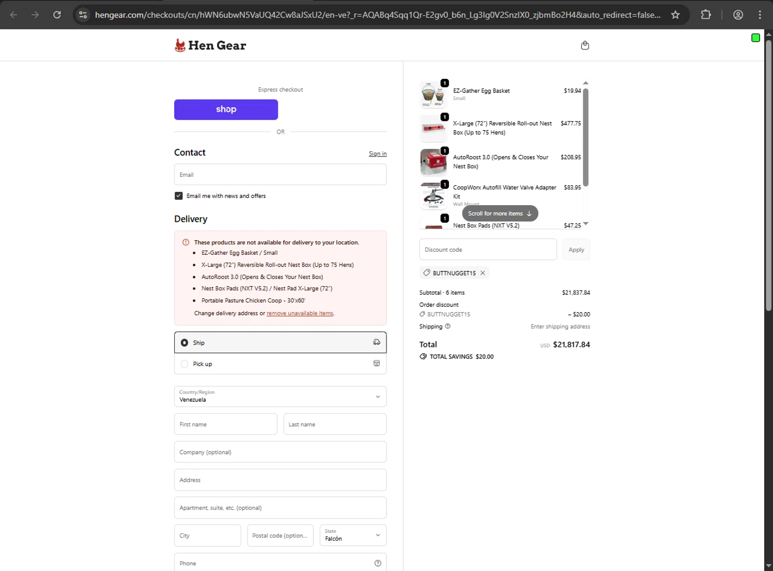Click scroll-up arrow of cart item list
This screenshot has height=571, width=773.
coord(585,83)
